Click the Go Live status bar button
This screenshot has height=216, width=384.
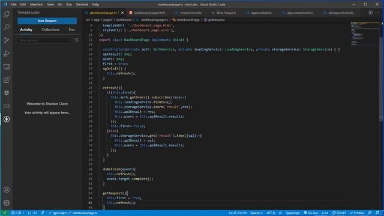pos(311,213)
